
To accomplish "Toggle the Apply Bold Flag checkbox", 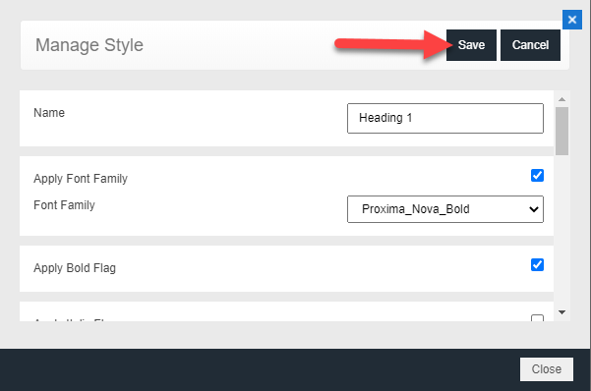I will (537, 265).
